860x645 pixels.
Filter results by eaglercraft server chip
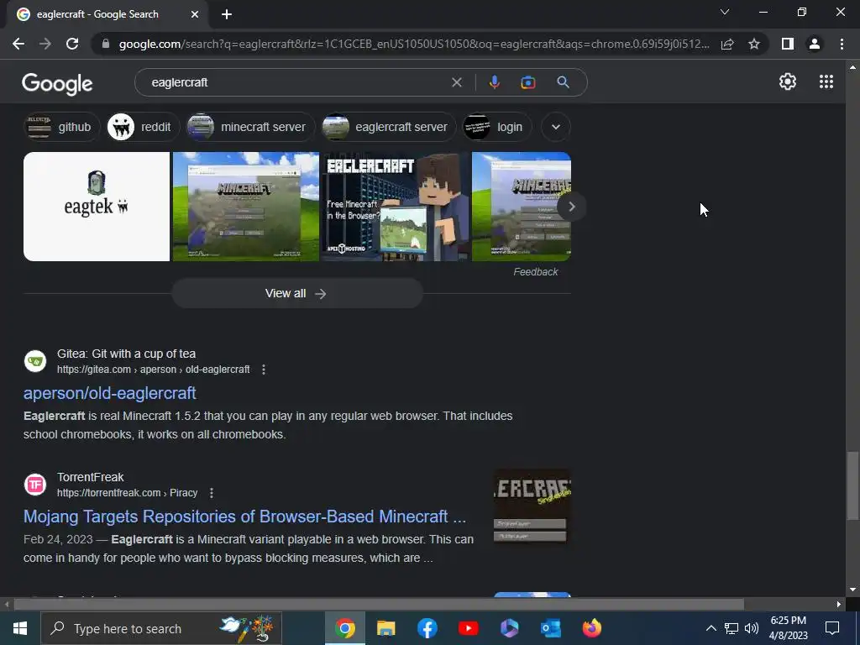pyautogui.click(x=389, y=128)
